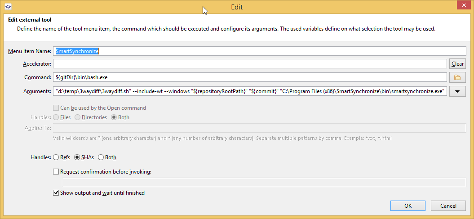Select the Files handles radio button
The height and width of the screenshot is (219, 474).
pos(56,117)
